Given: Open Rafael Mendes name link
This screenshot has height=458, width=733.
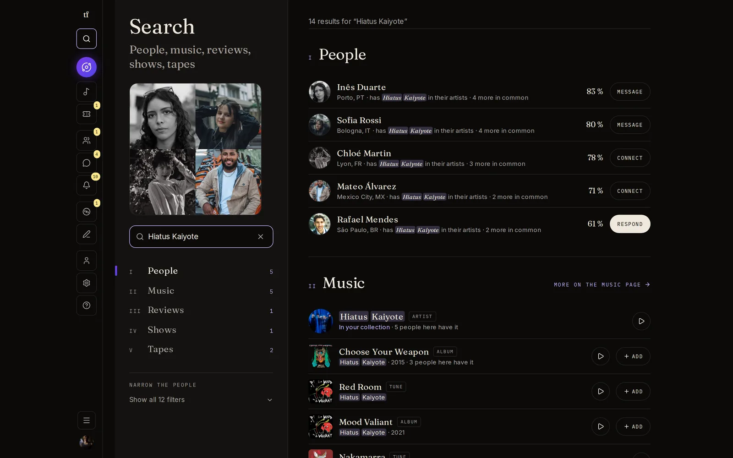Looking at the screenshot, I should click(x=367, y=220).
